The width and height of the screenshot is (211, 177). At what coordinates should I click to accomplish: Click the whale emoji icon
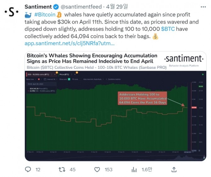[x=28, y=14]
